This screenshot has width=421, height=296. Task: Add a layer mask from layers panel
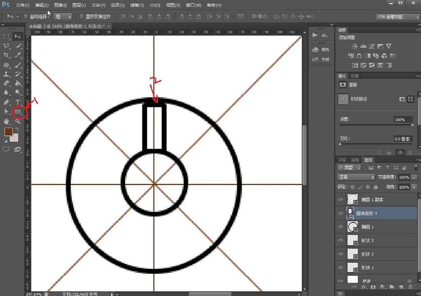(373, 287)
